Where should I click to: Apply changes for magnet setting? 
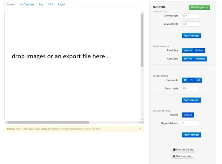192,135
